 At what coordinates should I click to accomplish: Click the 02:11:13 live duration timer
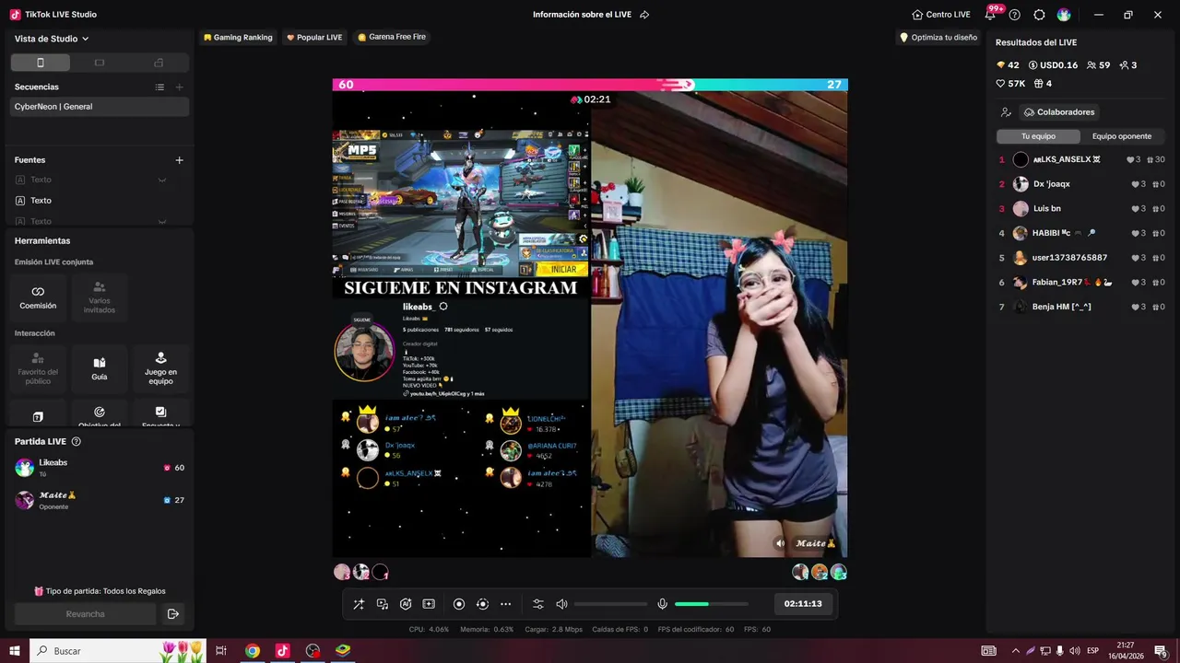[803, 604]
